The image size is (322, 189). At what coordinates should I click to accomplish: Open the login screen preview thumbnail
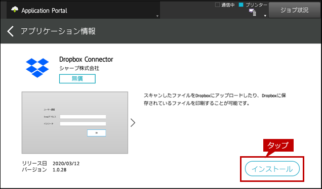coord(75,123)
